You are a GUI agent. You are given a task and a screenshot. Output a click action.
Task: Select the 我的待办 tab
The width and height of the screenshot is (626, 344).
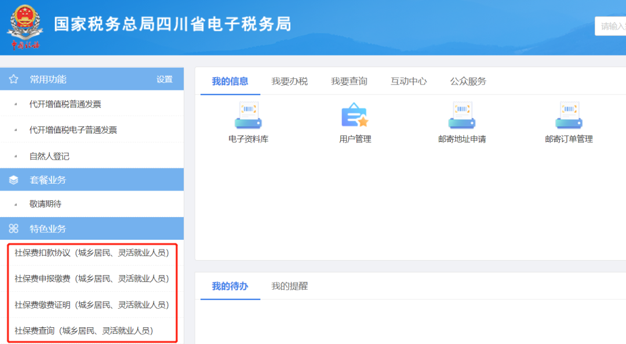[x=230, y=286]
